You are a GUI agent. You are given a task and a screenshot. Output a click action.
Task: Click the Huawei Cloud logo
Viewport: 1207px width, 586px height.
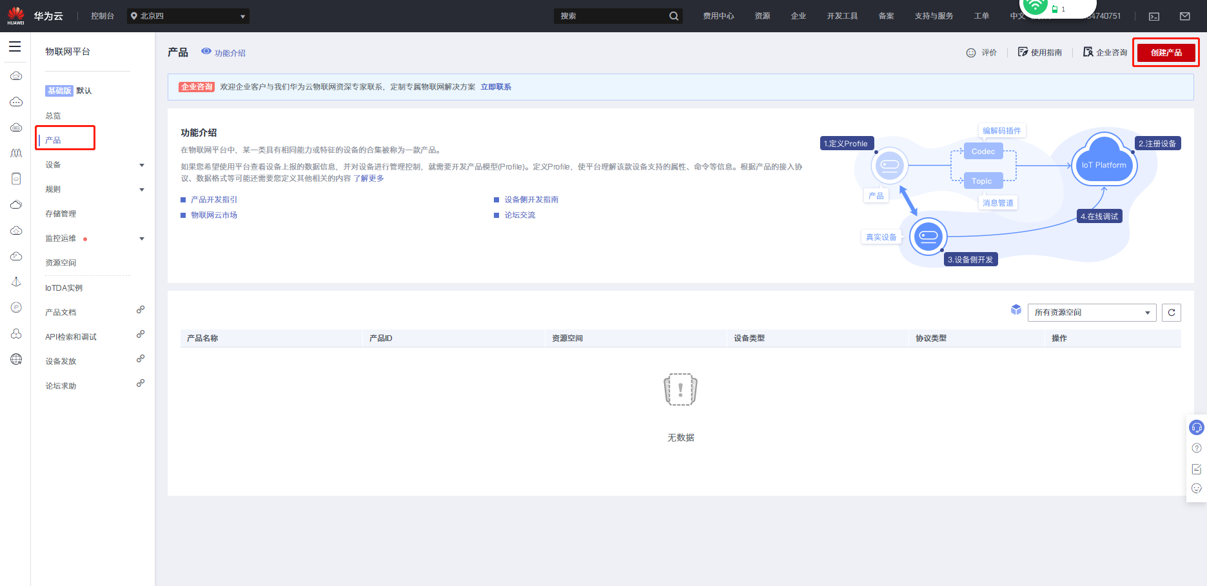pyautogui.click(x=35, y=16)
